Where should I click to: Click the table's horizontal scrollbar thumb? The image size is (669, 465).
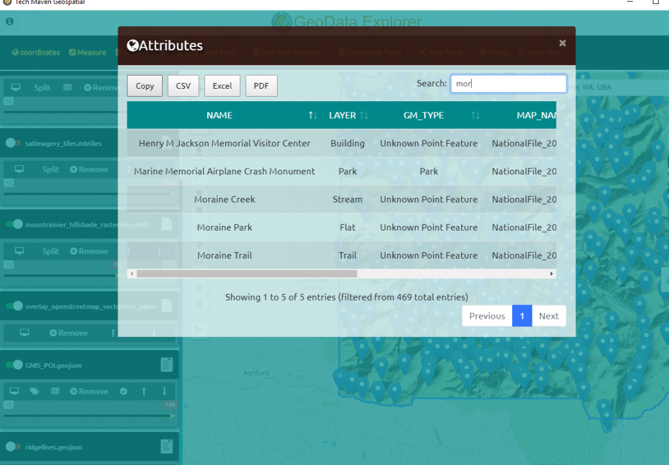tap(246, 274)
